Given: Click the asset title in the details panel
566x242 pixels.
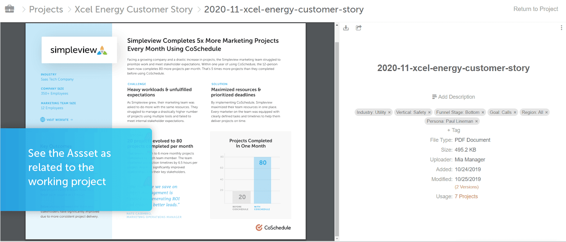Looking at the screenshot, I should [x=453, y=68].
